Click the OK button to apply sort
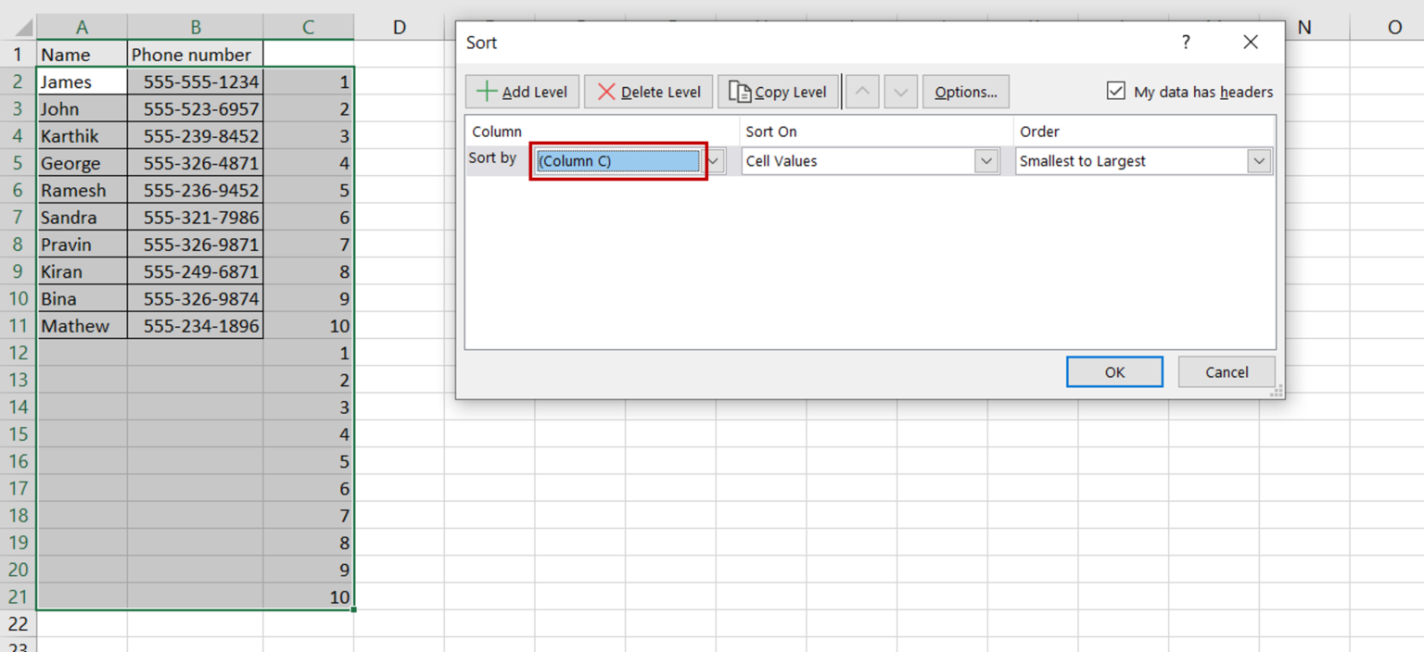 pos(1114,371)
